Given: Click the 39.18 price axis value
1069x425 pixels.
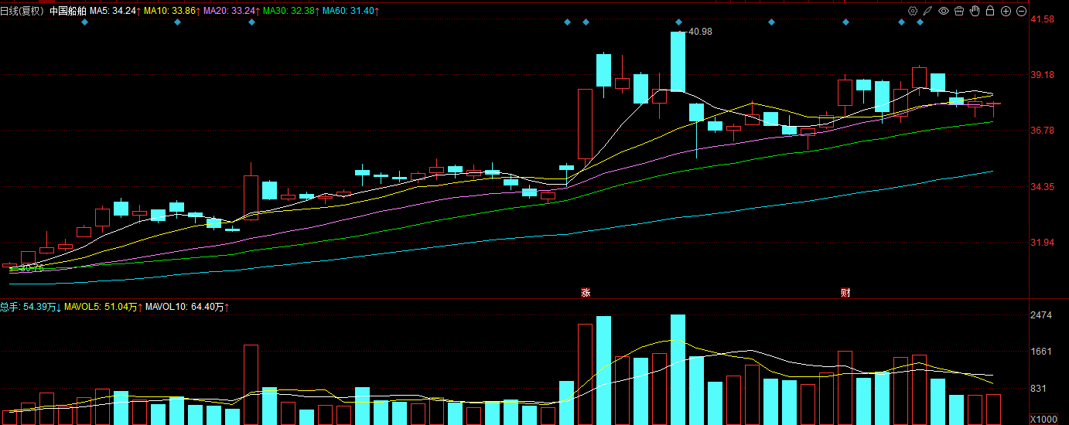Looking at the screenshot, I should pyautogui.click(x=1043, y=75).
